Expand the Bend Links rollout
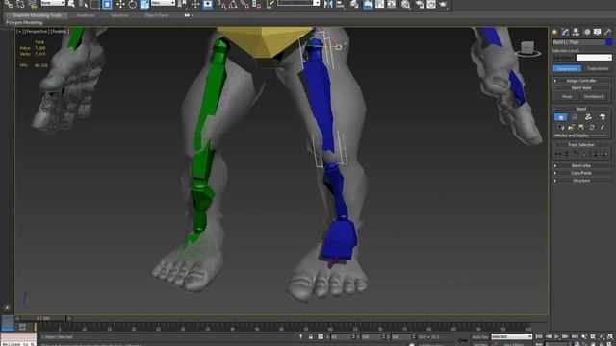616x346 pixels. tap(581, 165)
